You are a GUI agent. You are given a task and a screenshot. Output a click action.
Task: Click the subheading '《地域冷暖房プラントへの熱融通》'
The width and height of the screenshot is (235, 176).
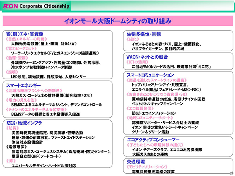pos(34,91)
